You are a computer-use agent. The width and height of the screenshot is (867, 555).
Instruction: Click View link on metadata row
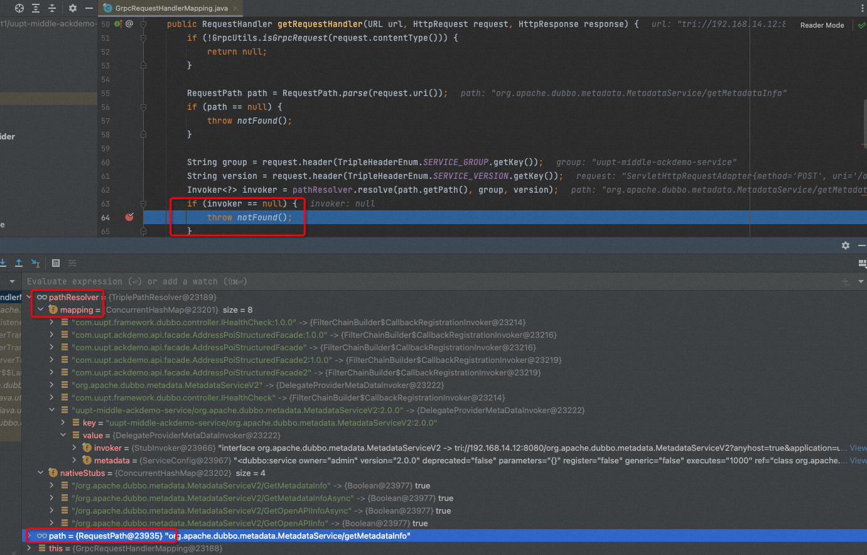tap(858, 460)
